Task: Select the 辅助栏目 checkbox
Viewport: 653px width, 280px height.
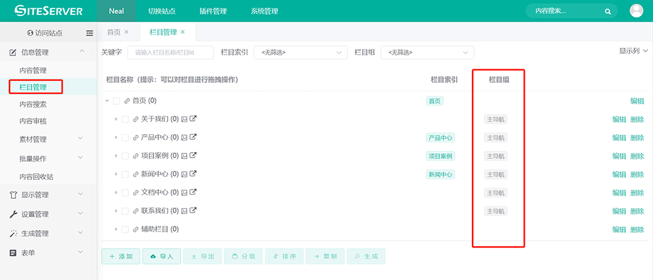Action: tap(125, 229)
